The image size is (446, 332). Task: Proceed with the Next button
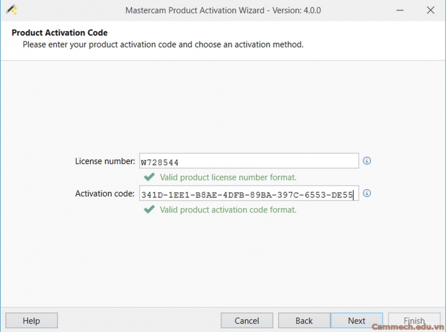pos(356,321)
